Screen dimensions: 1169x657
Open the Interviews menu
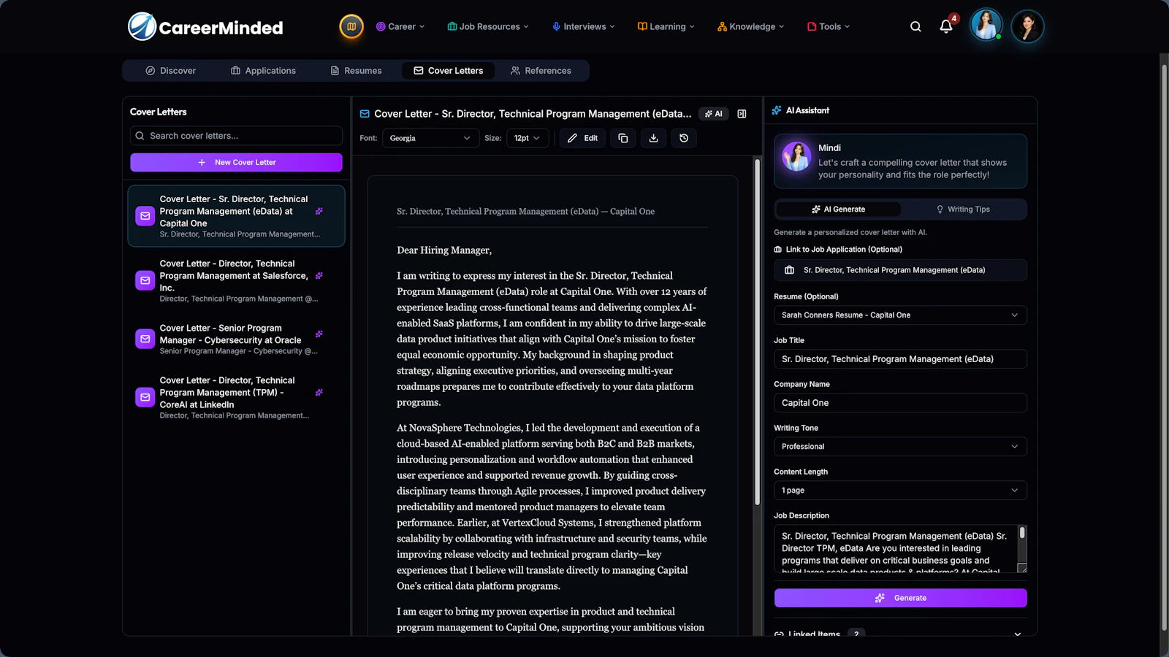583,26
